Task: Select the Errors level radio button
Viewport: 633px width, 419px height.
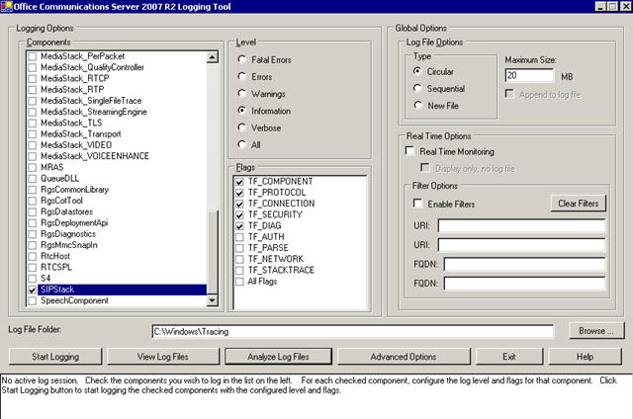Action: 241,77
